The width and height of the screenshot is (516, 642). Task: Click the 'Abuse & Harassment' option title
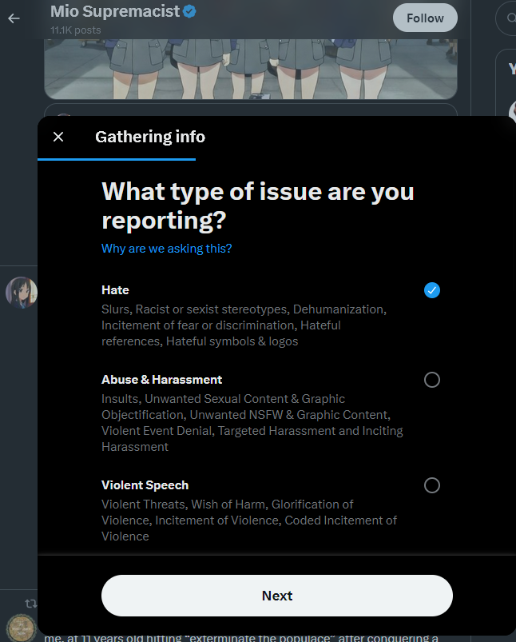[x=161, y=380]
